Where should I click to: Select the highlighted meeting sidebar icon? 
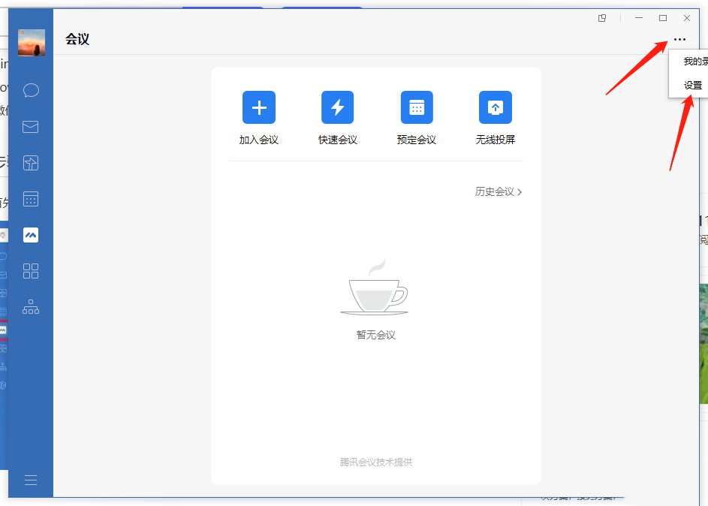click(30, 234)
